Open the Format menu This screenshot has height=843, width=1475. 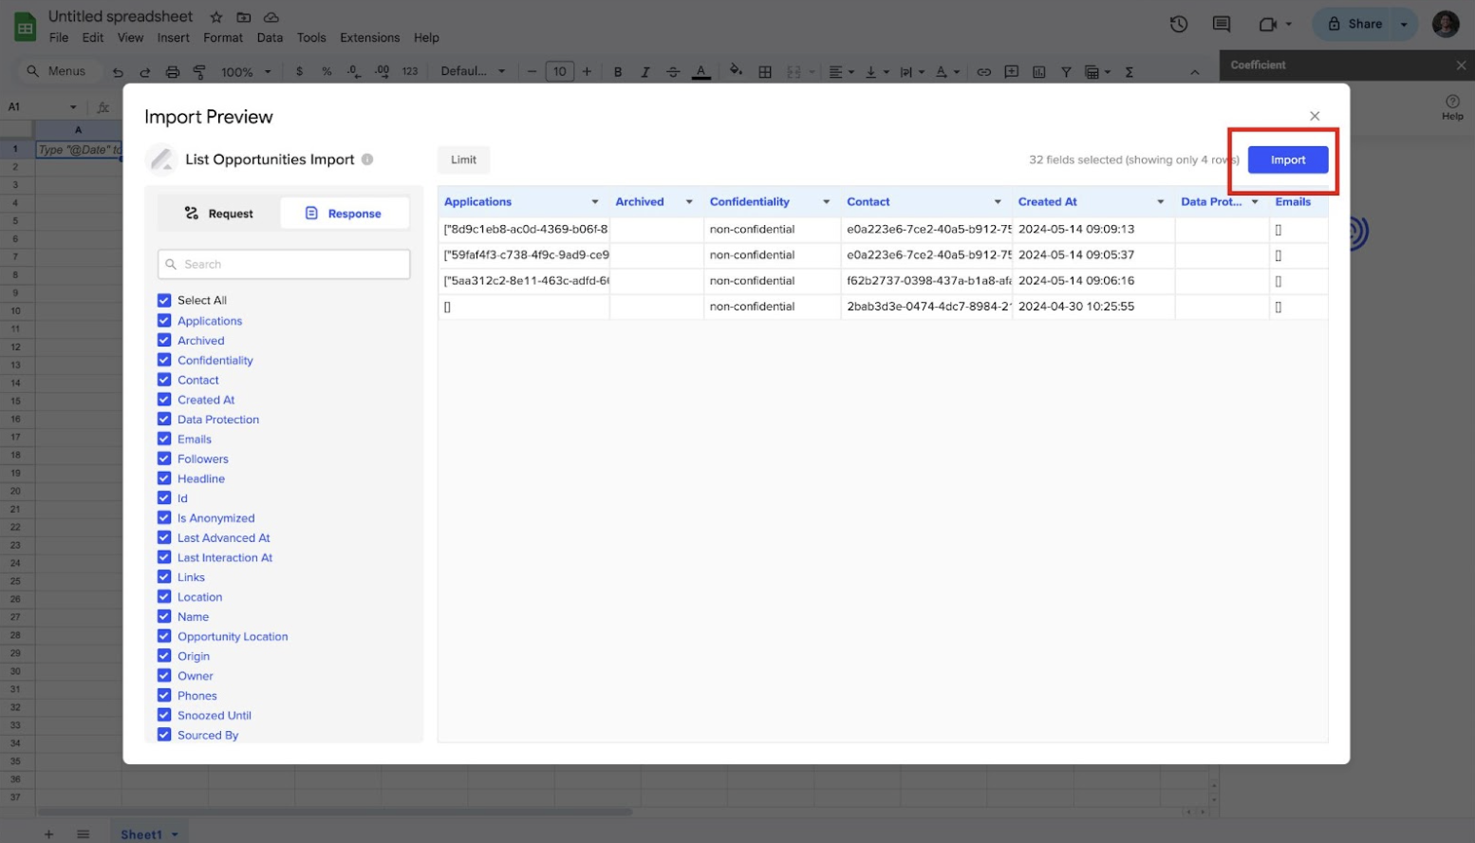[223, 38]
